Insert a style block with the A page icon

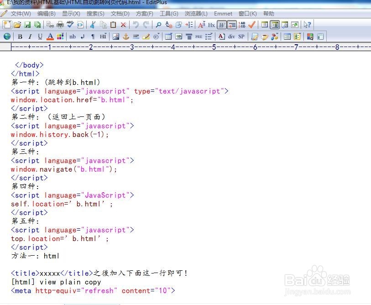[221, 37]
